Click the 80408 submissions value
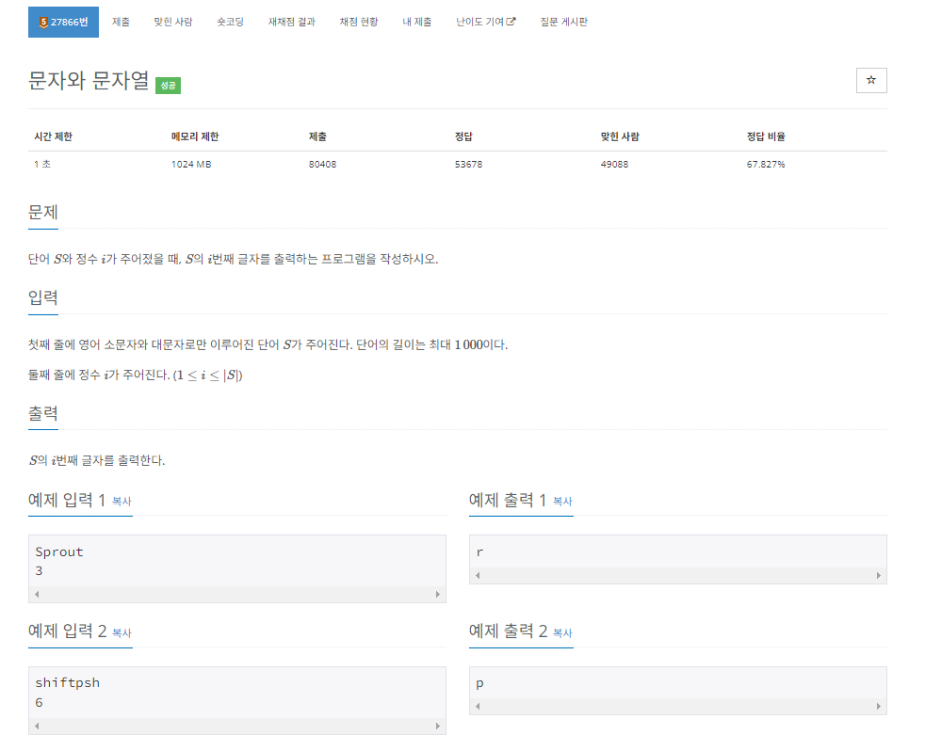This screenshot has height=735, width=925. click(323, 165)
